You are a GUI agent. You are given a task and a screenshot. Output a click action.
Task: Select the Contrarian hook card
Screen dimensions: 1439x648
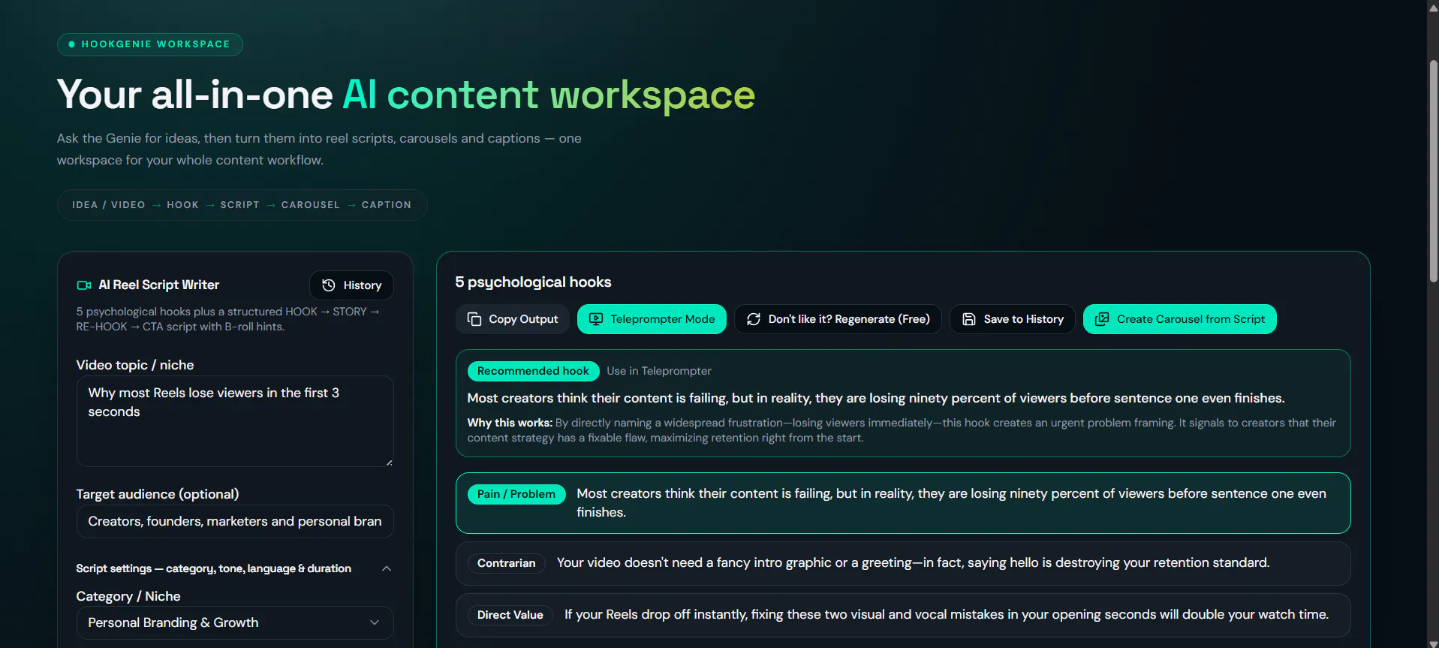click(903, 563)
